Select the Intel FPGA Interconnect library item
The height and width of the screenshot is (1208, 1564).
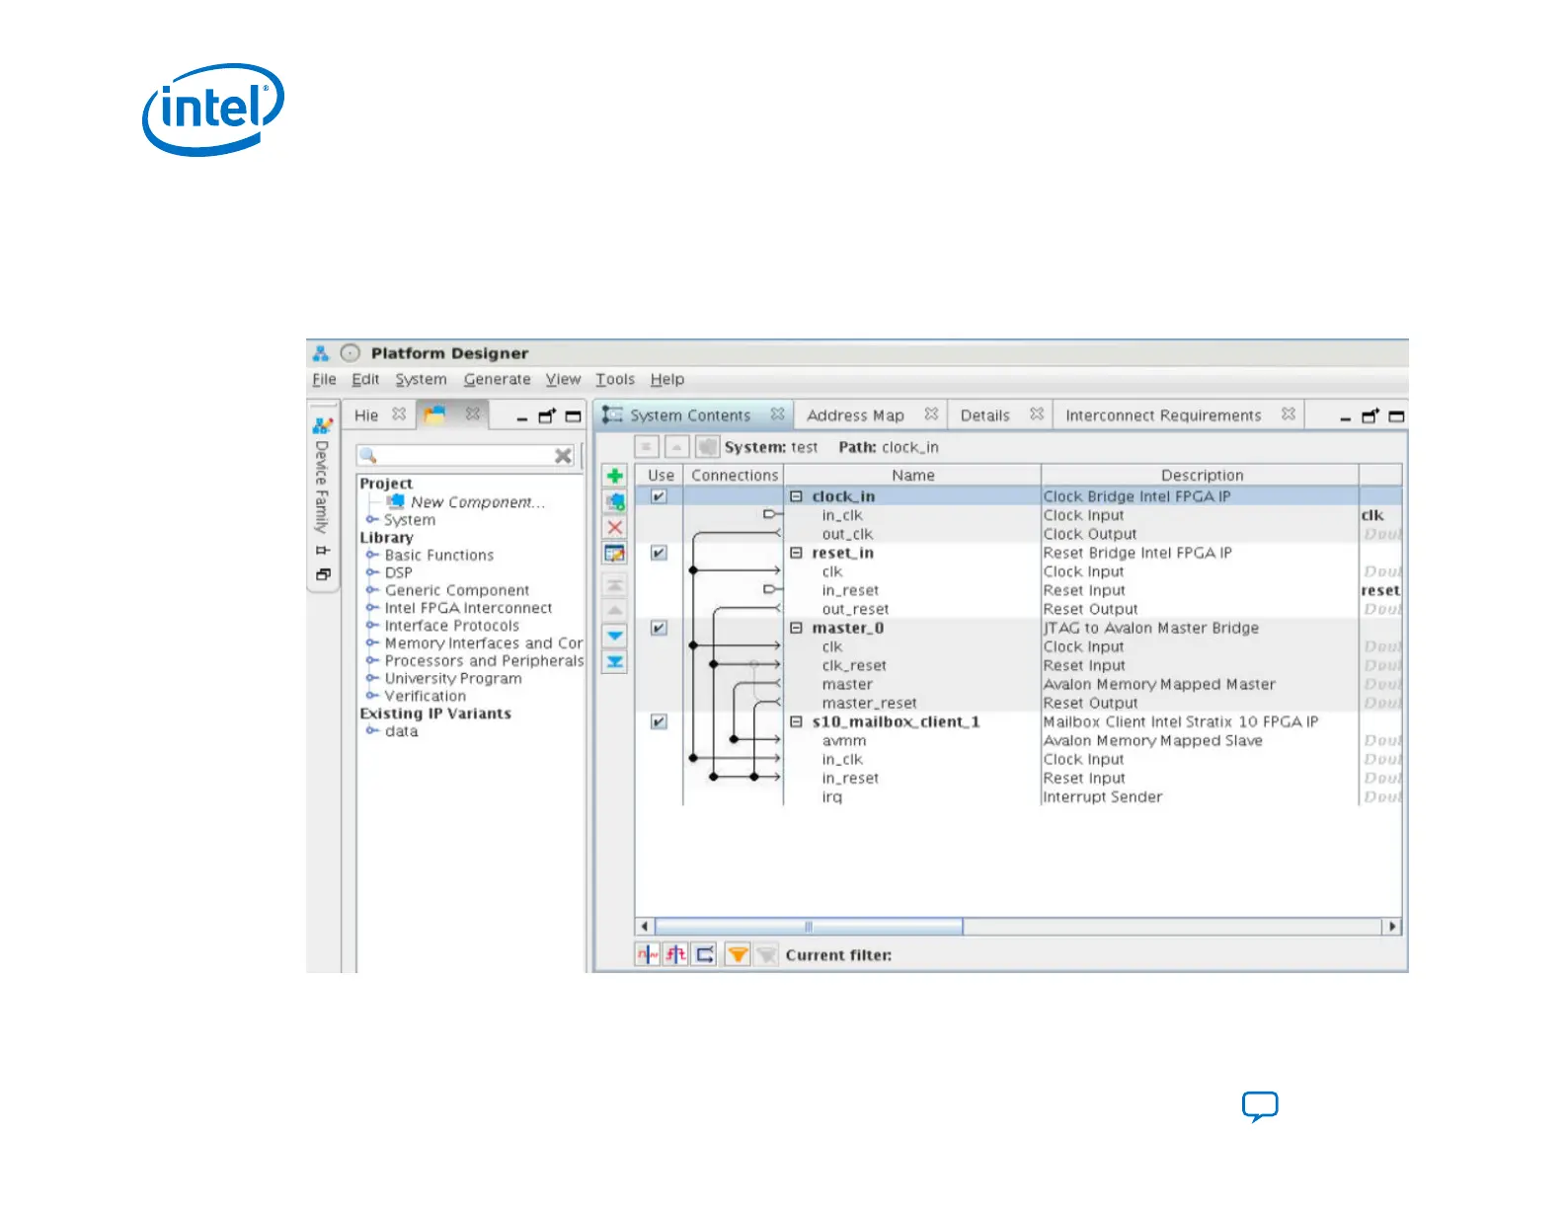point(468,608)
